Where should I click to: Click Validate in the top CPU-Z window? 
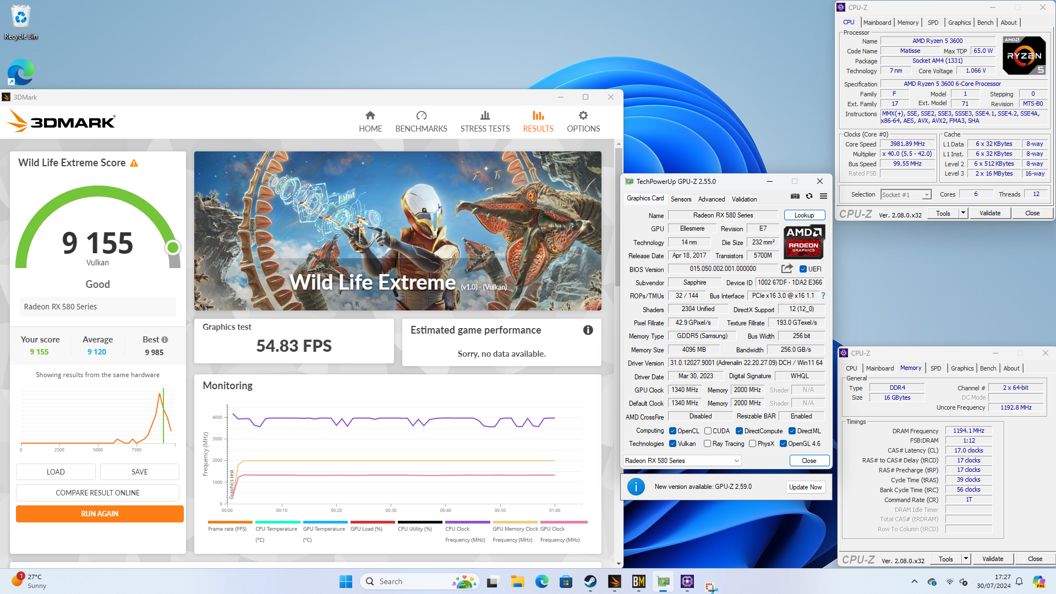coord(989,213)
